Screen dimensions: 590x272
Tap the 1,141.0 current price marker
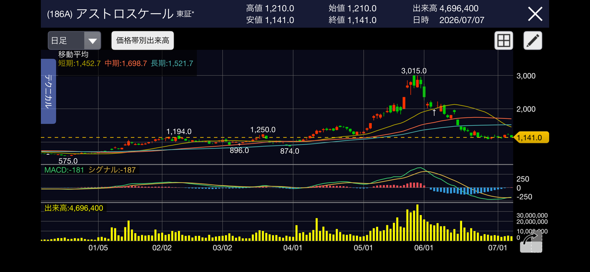[x=531, y=138]
